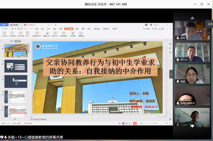This screenshot has height=141, width=213.
Task: Switch to the 大纲 outline view toggle
Action: coord(11,41)
